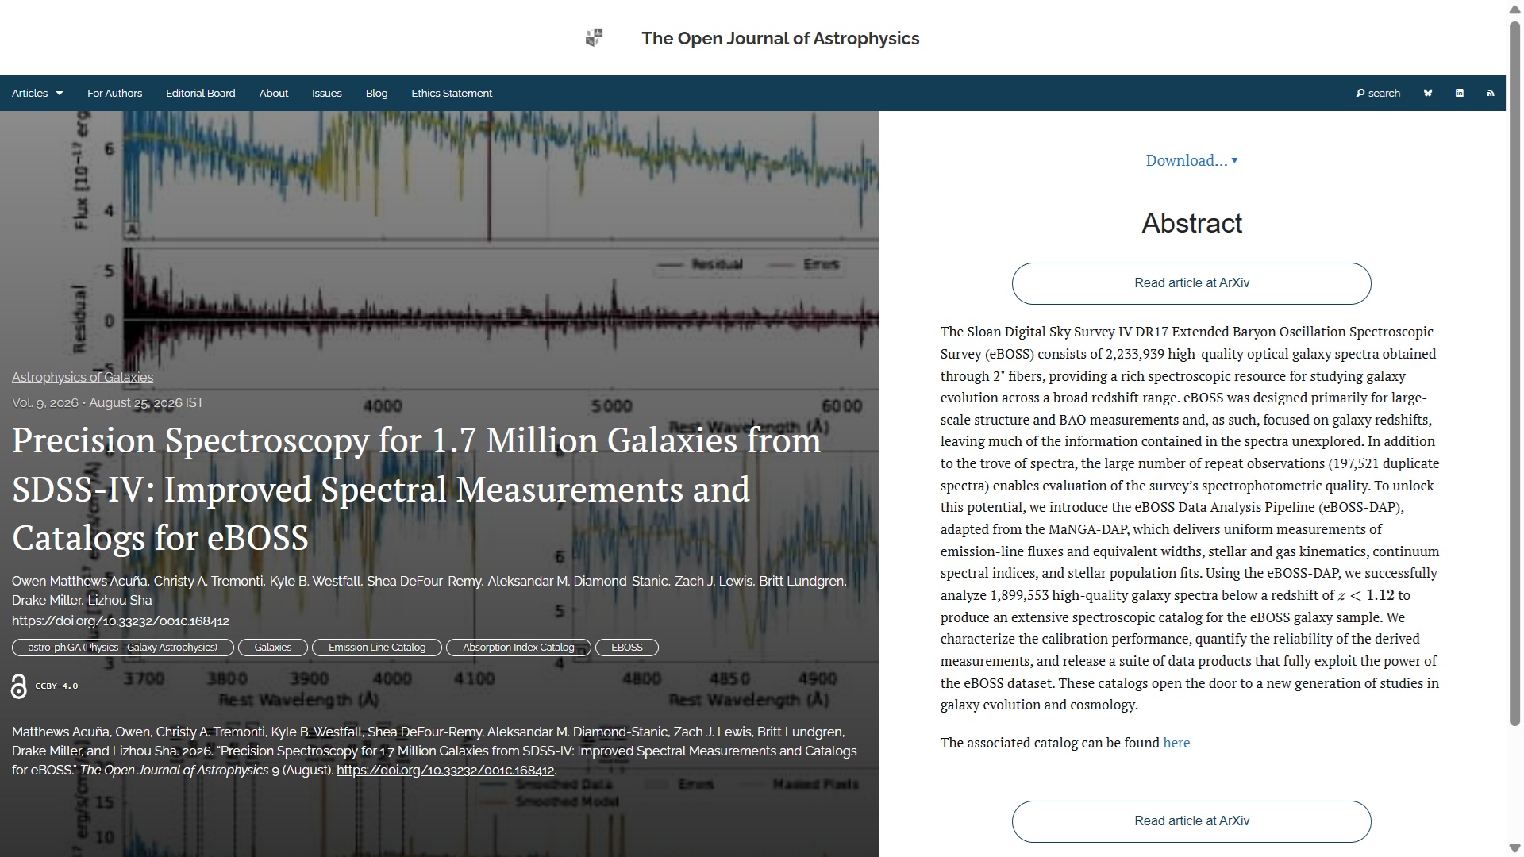The image size is (1524, 857).
Task: Select the Galaxies keyword tag
Action: (x=273, y=648)
